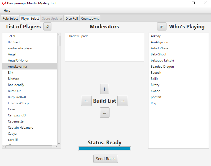Select BlitzAce in the player list
Image resolution: width=211 pixels, height=166 pixels.
[30, 78]
